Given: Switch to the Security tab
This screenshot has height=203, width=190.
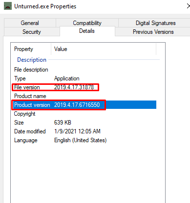Looking at the screenshot, I should tap(32, 32).
